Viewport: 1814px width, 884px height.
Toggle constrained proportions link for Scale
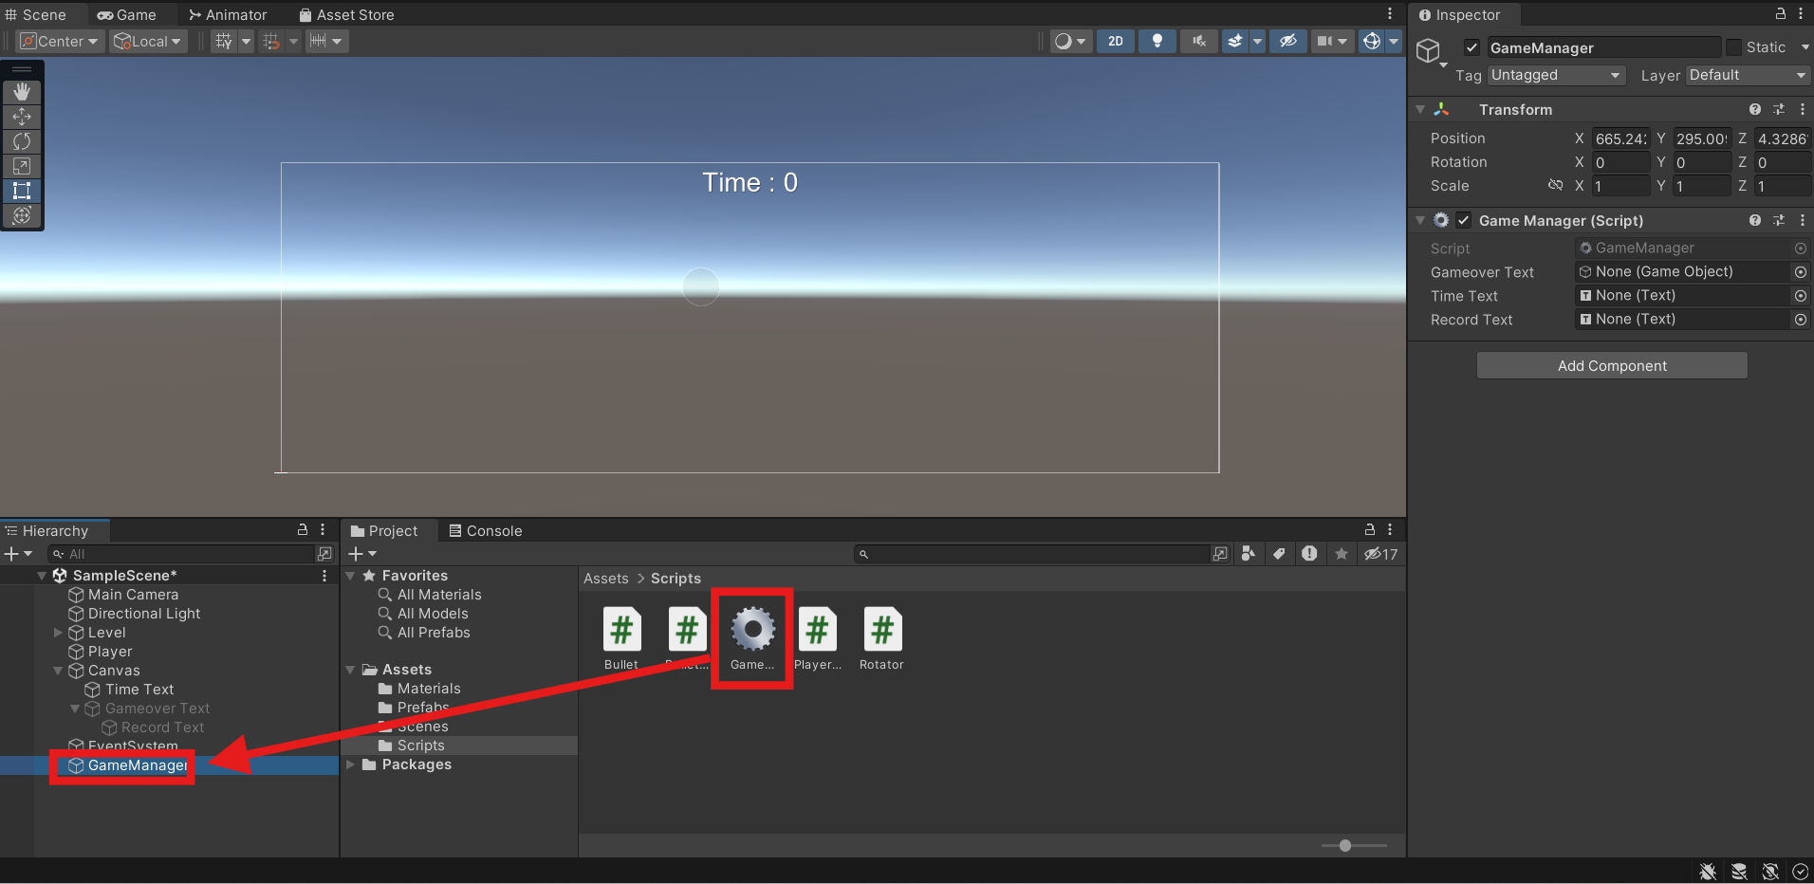[x=1555, y=186]
